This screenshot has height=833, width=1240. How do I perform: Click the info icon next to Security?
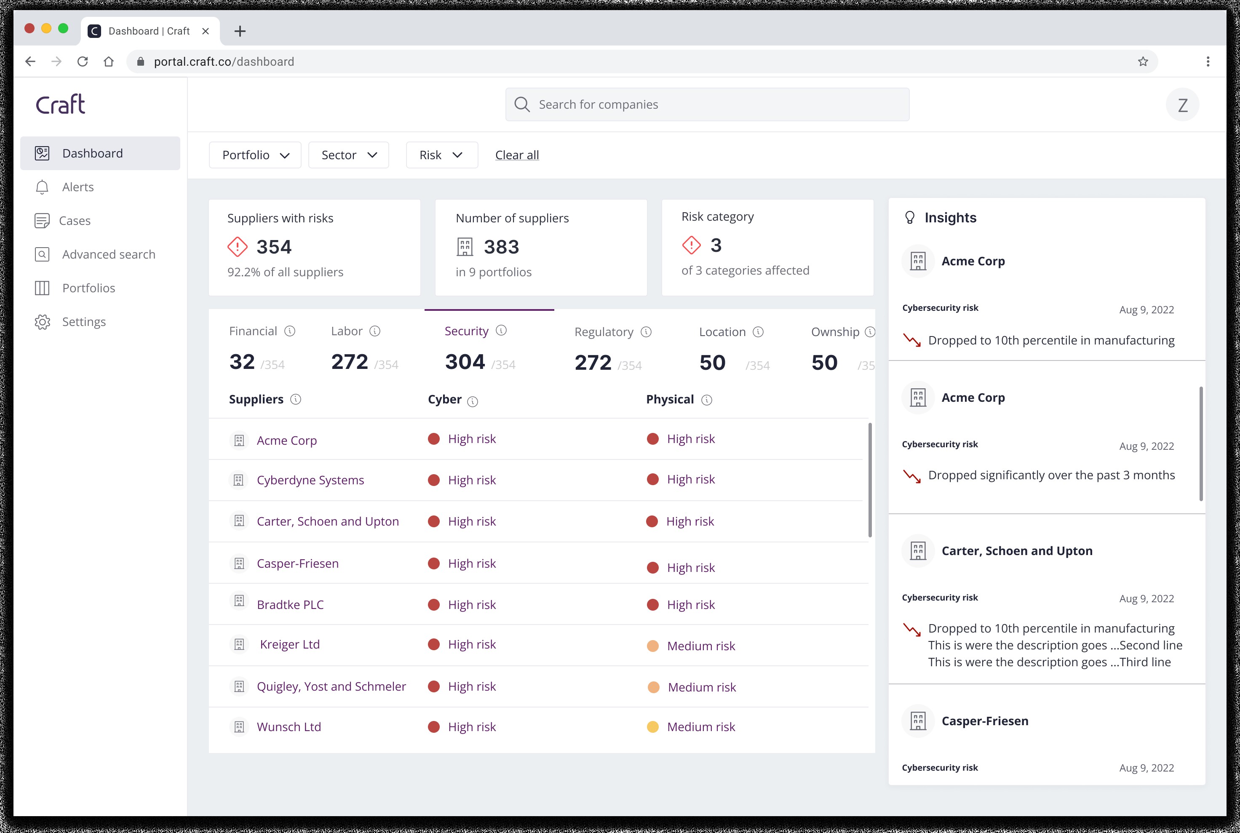pyautogui.click(x=501, y=331)
